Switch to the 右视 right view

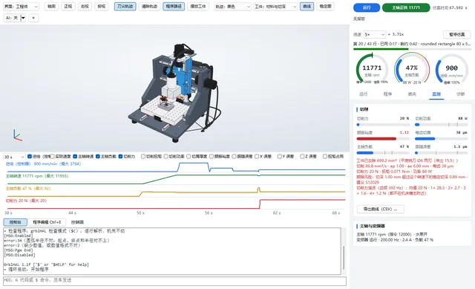point(85,7)
